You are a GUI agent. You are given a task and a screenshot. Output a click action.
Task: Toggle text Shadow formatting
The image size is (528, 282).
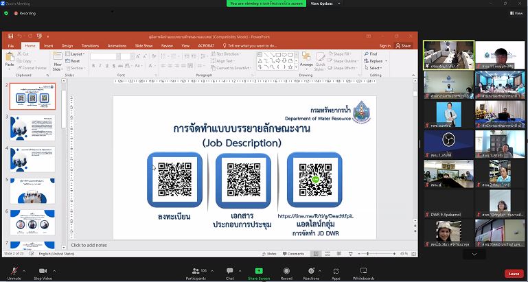[114, 66]
